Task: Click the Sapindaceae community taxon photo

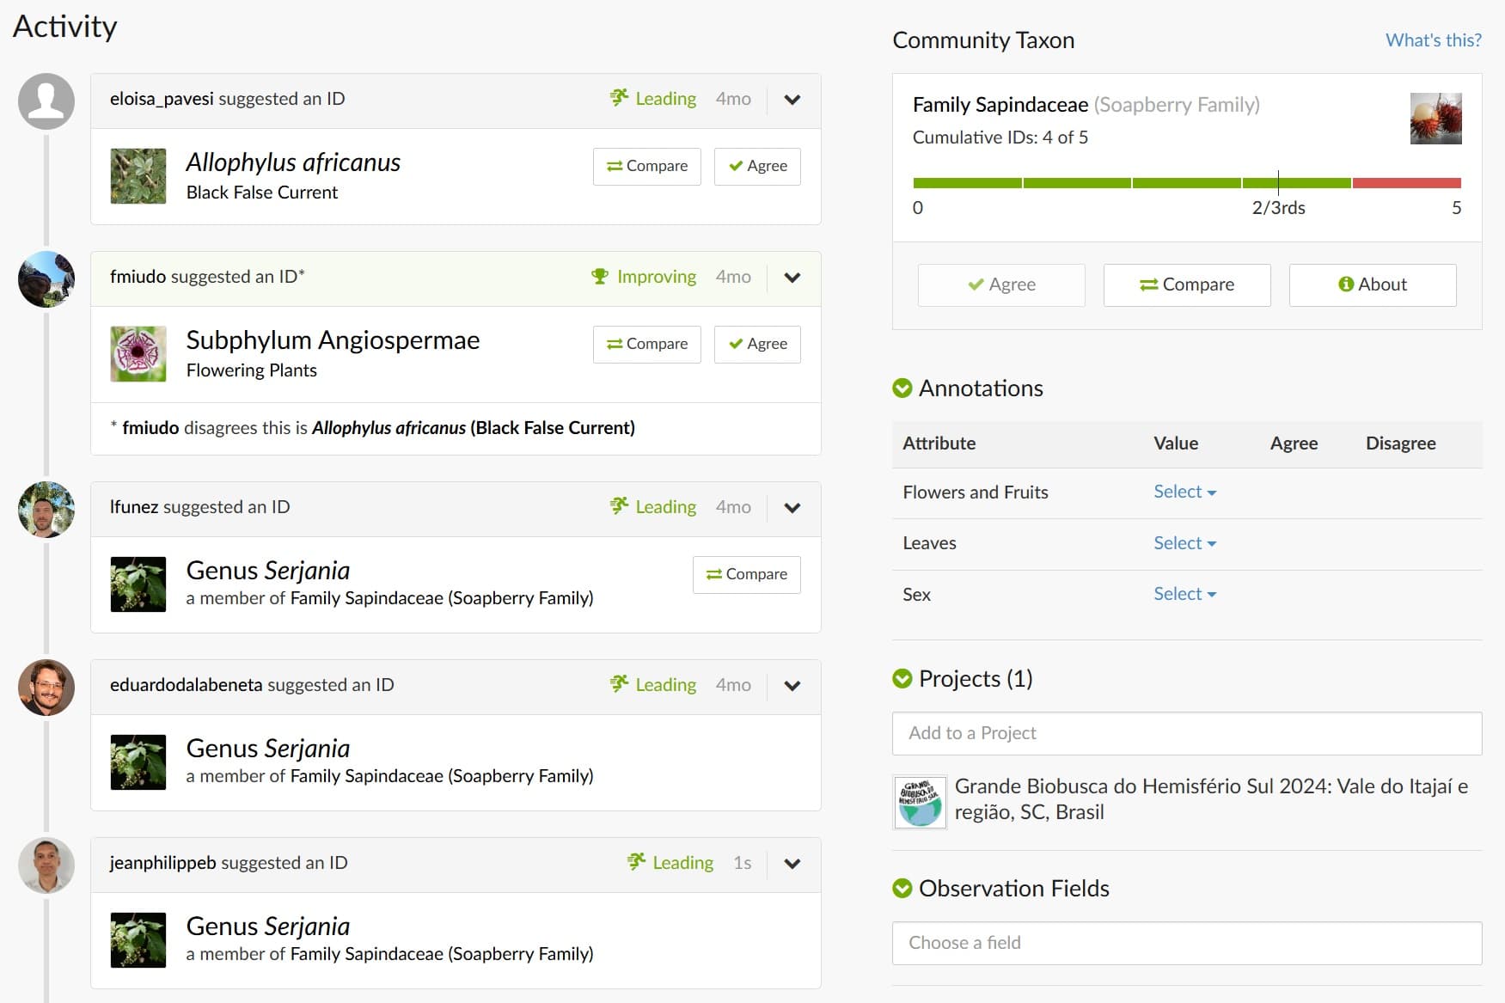Action: click(x=1435, y=119)
